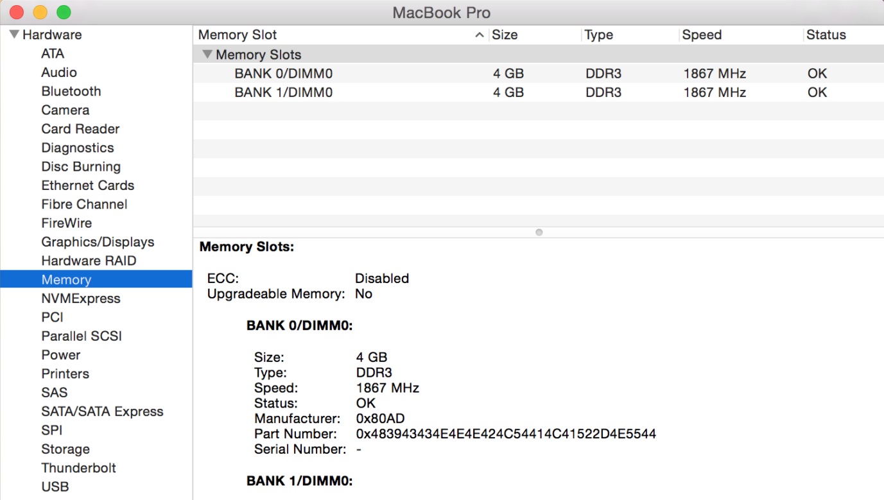884x500 pixels.
Task: Select Fibre Channel in the sidebar
Action: click(84, 204)
